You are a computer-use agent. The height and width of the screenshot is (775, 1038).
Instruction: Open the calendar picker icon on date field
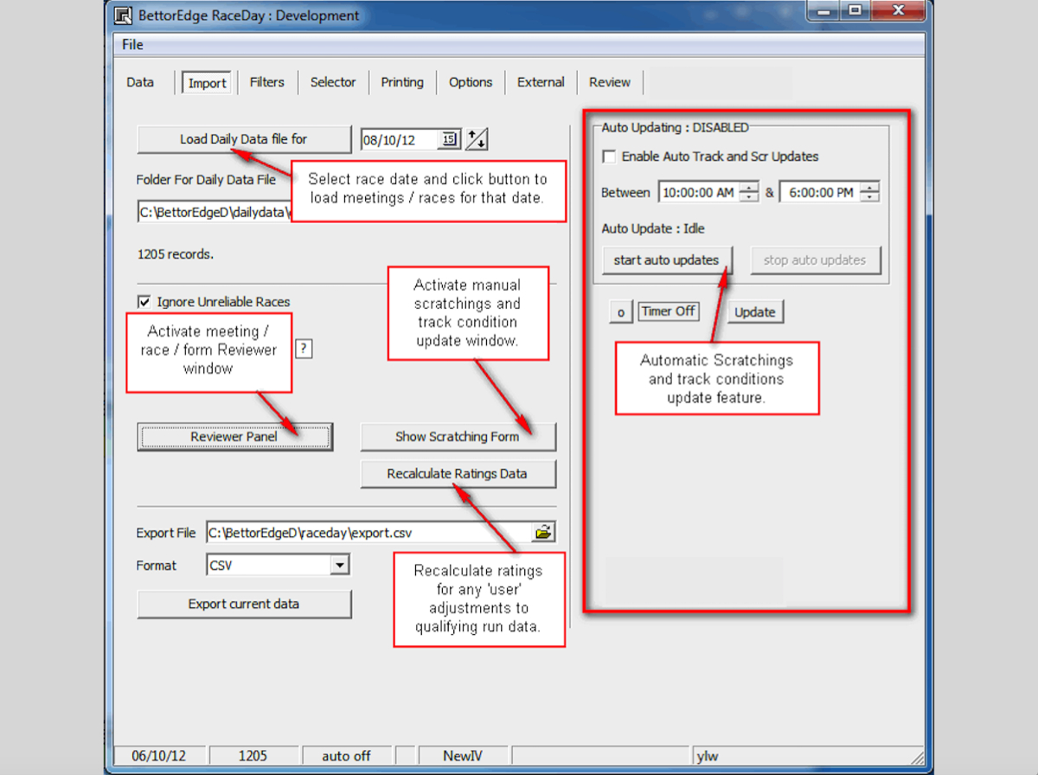[450, 139]
